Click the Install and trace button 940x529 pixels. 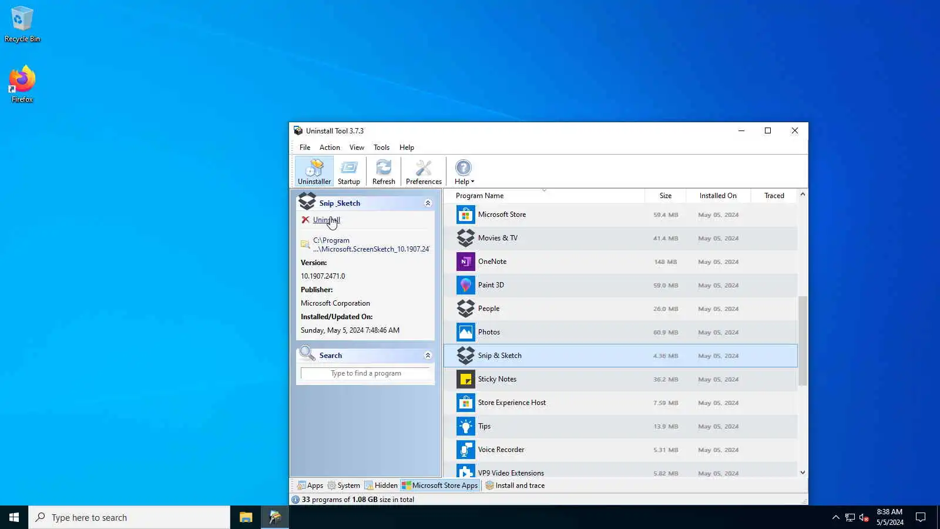pos(515,486)
